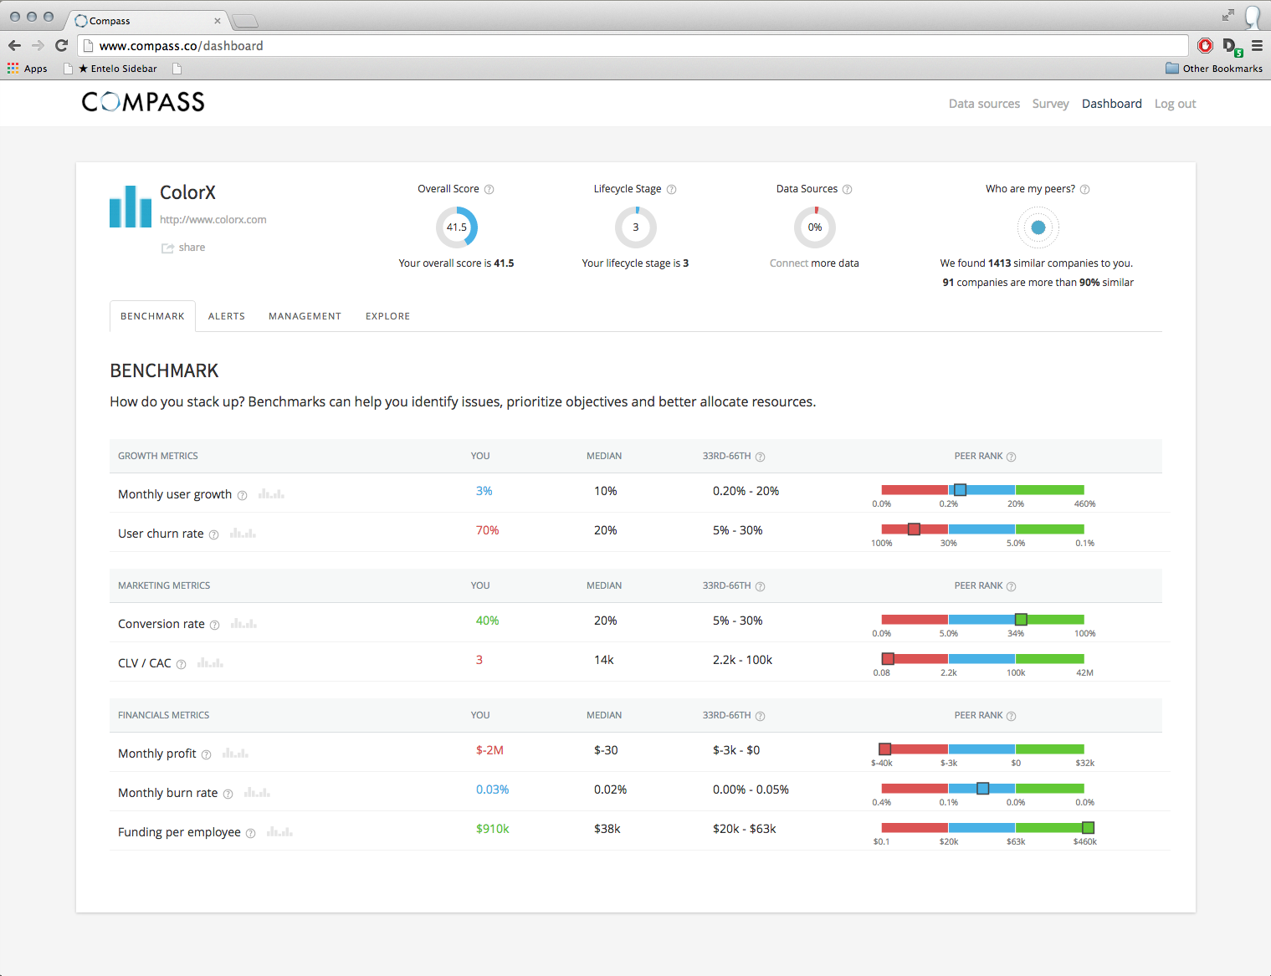Click help icon next to CLV / CAC
This screenshot has width=1271, height=976.
point(182,664)
